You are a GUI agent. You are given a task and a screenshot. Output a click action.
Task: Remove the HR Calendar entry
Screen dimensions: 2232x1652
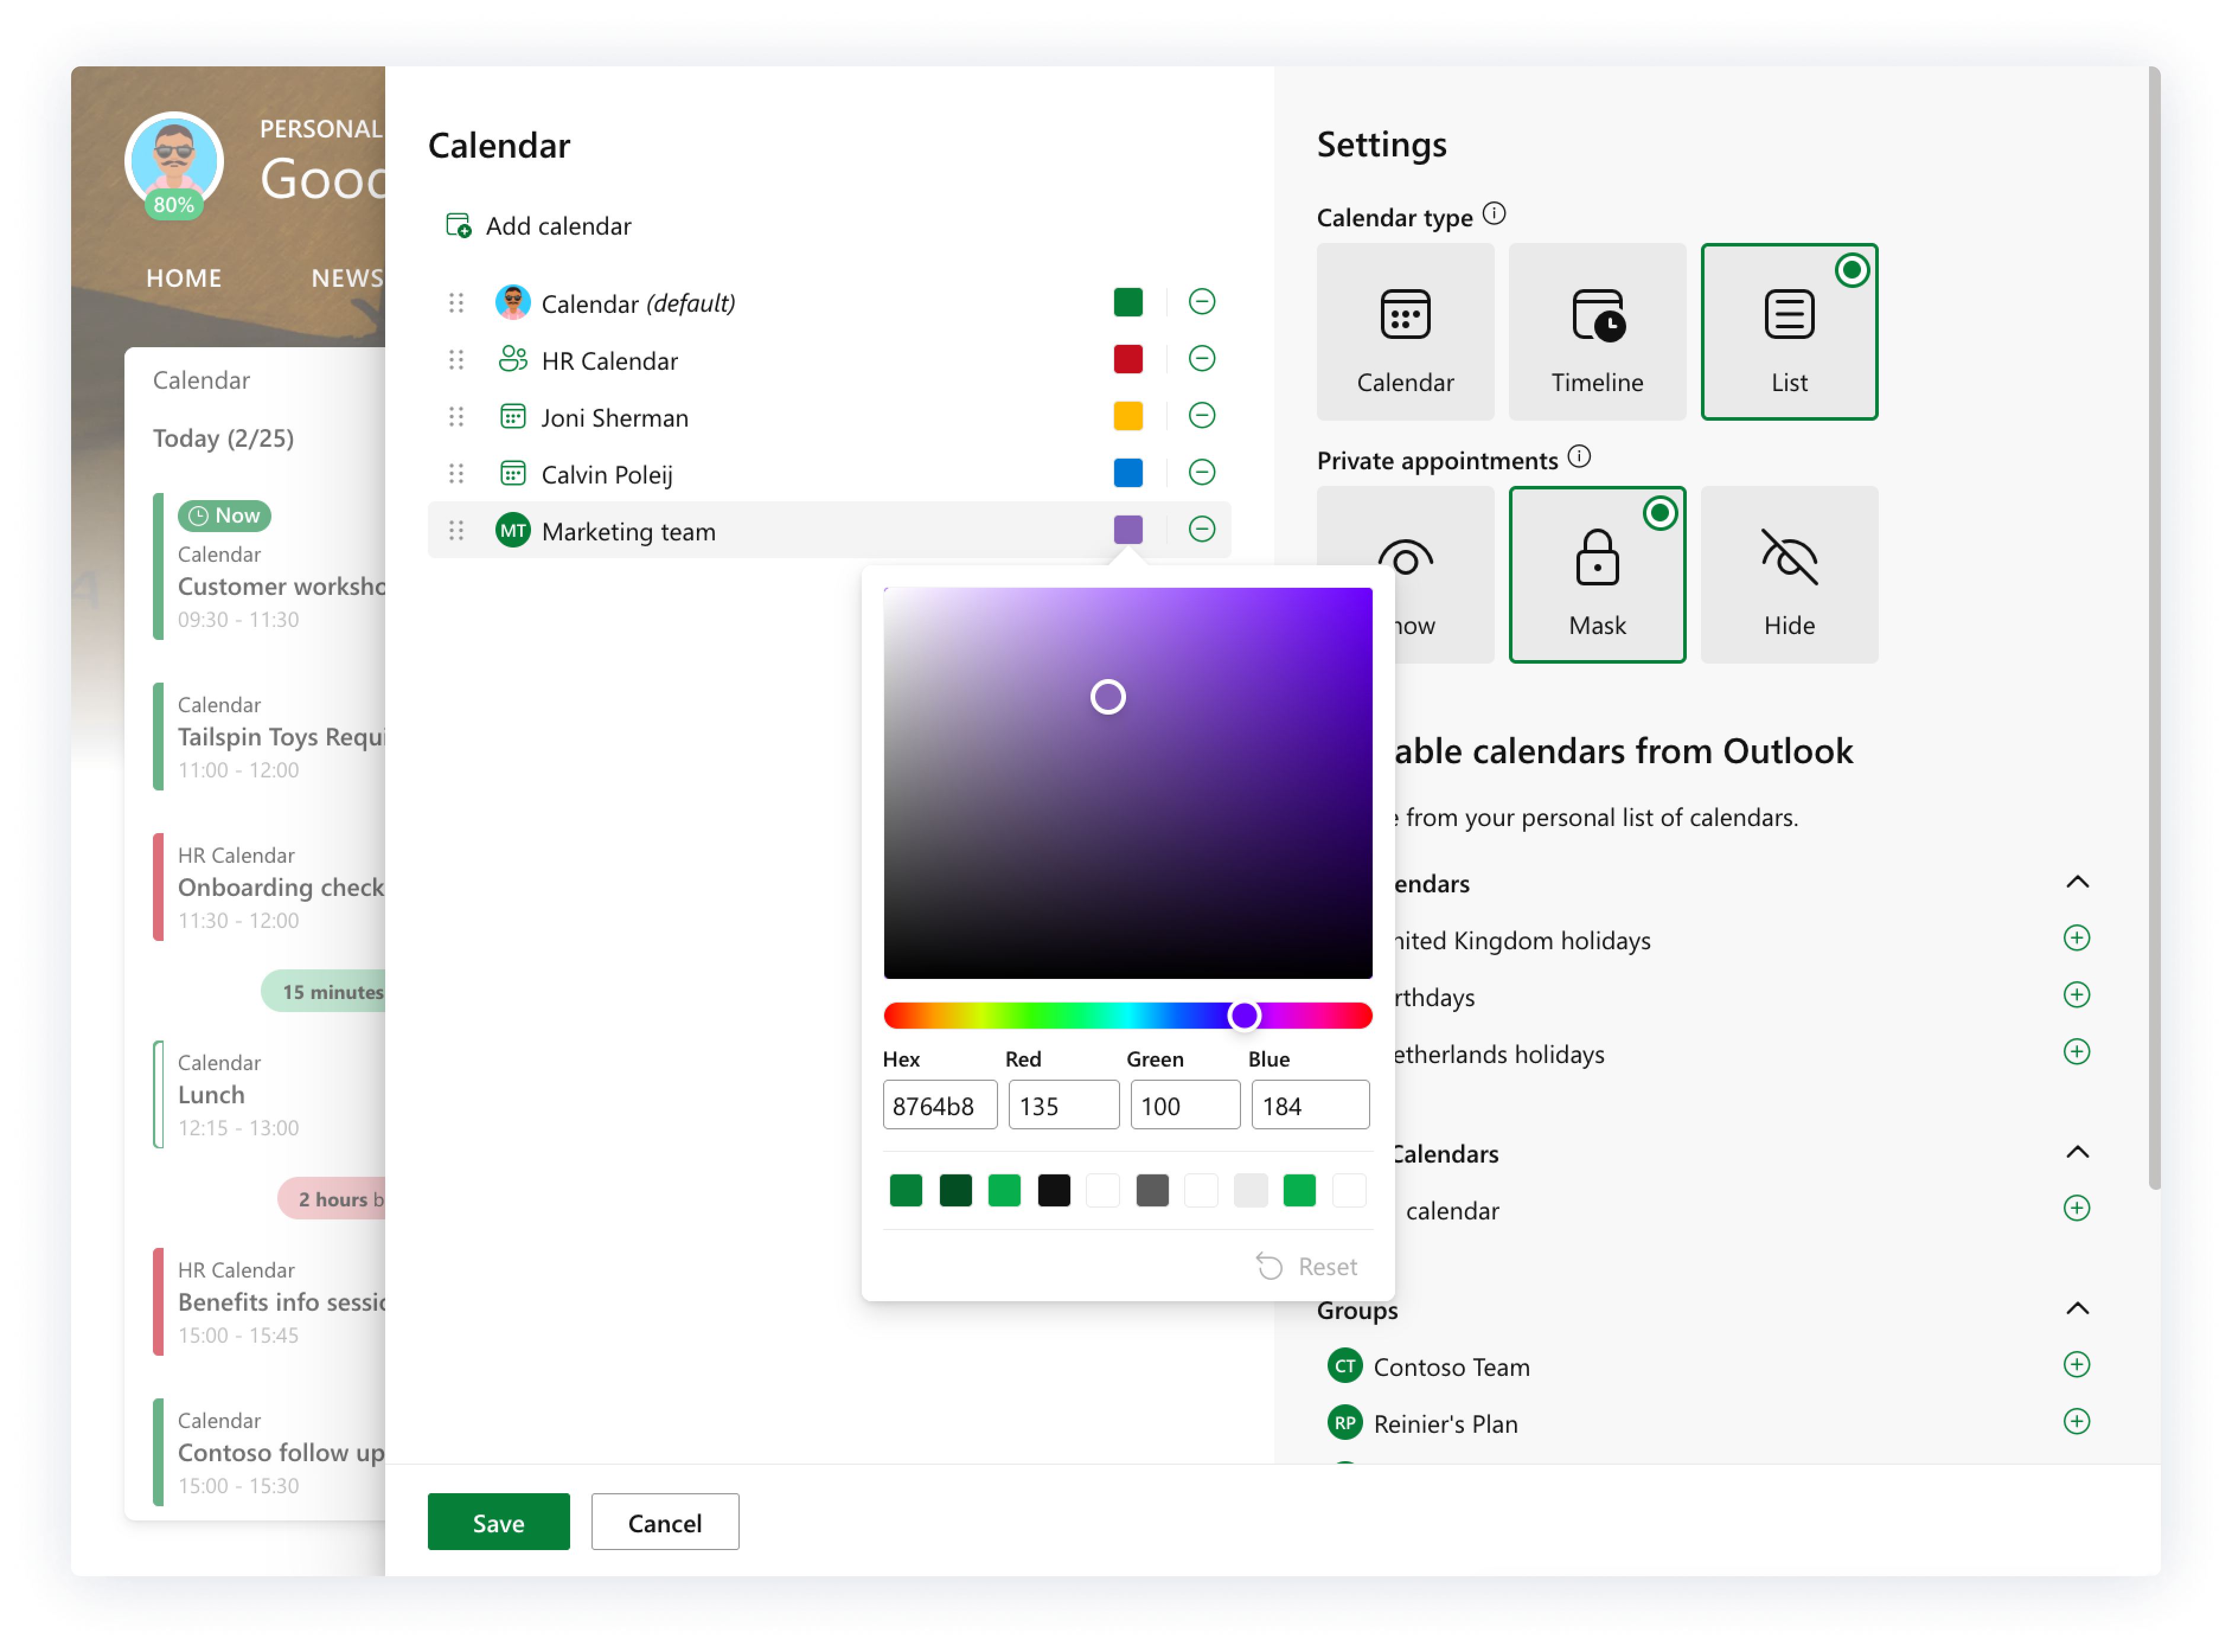[1201, 359]
